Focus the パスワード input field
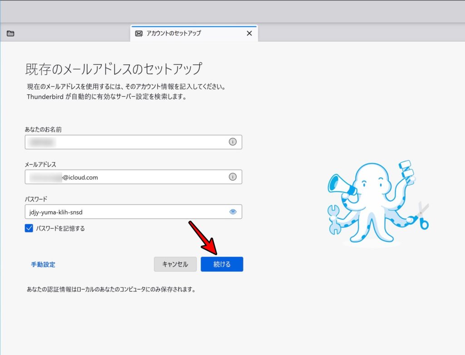Image resolution: width=465 pixels, height=355 pixels. [x=134, y=212]
